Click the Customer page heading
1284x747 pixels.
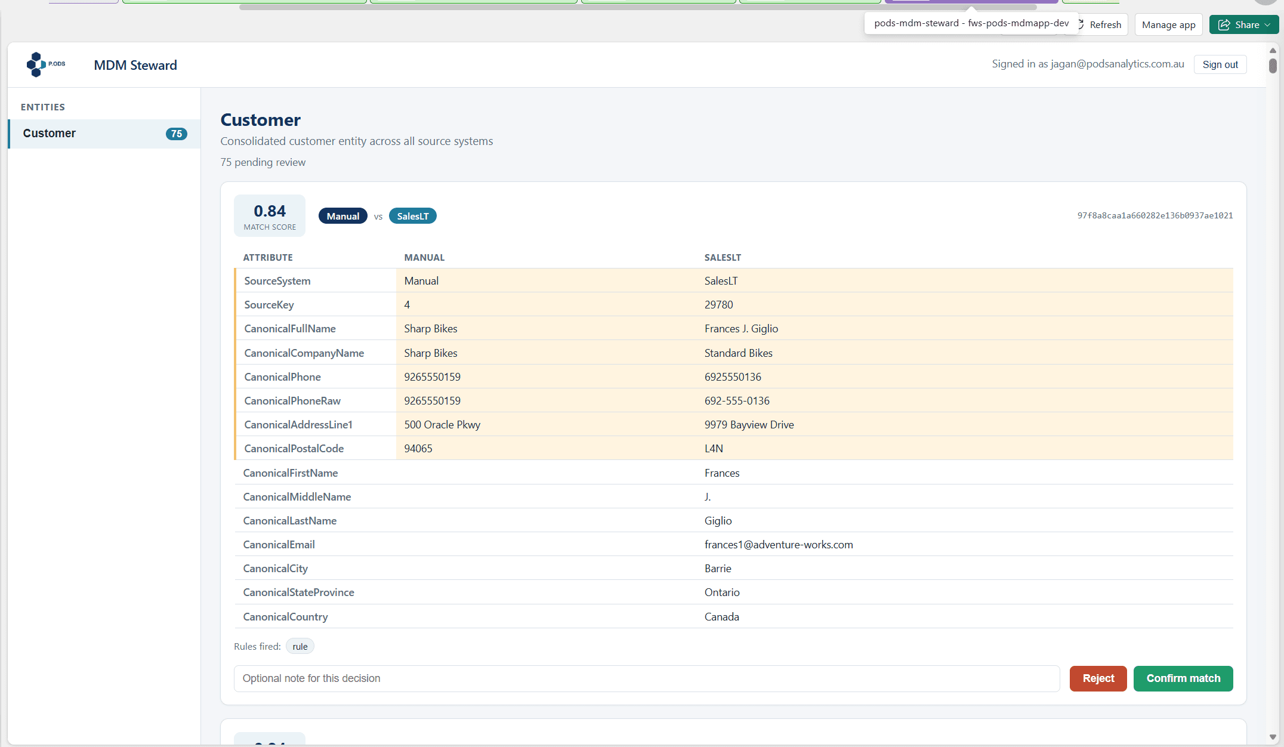click(x=261, y=120)
